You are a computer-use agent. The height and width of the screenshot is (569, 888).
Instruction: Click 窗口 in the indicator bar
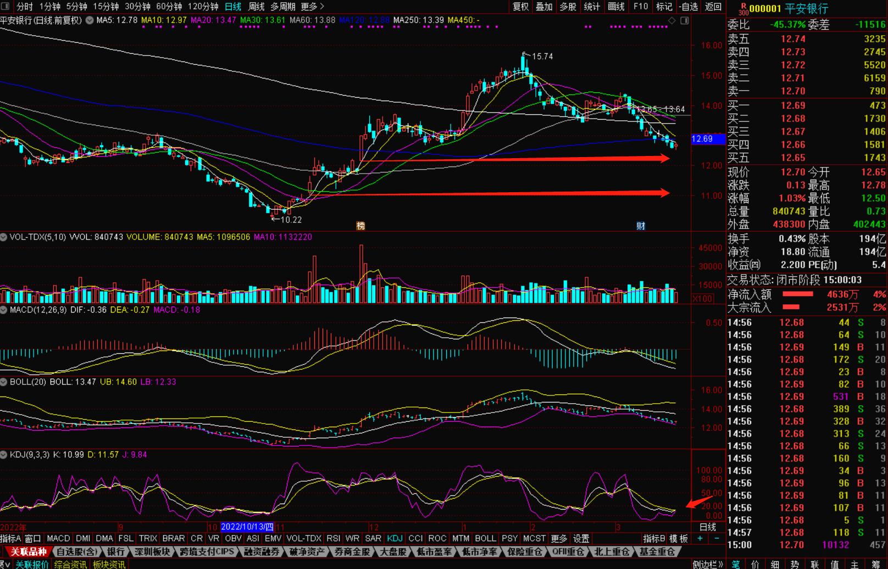(33, 539)
